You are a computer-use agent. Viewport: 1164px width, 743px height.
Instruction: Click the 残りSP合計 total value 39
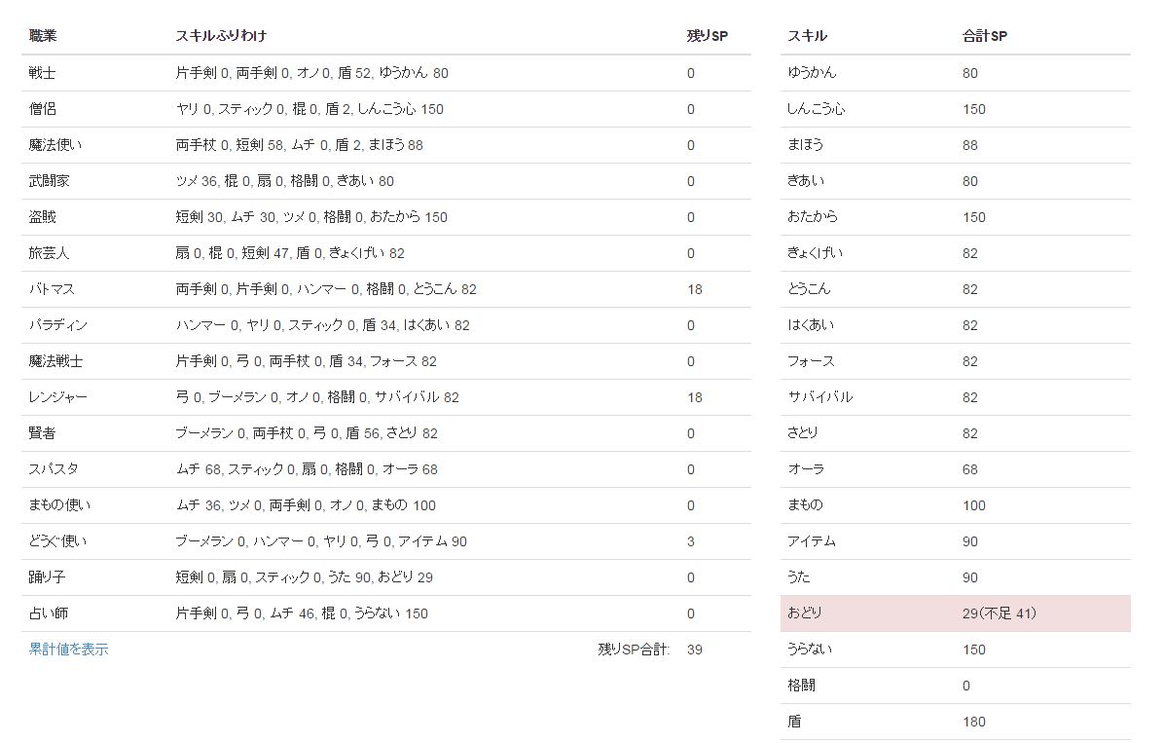coord(694,650)
